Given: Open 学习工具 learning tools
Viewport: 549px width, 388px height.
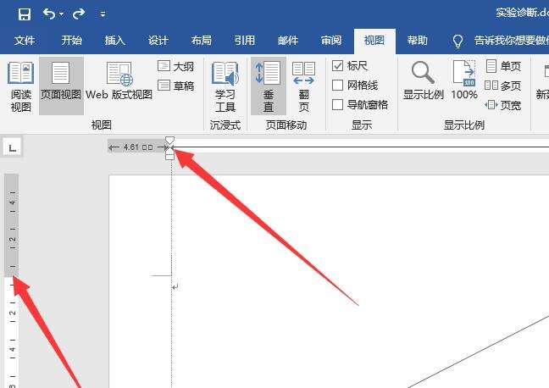Looking at the screenshot, I should tap(225, 87).
